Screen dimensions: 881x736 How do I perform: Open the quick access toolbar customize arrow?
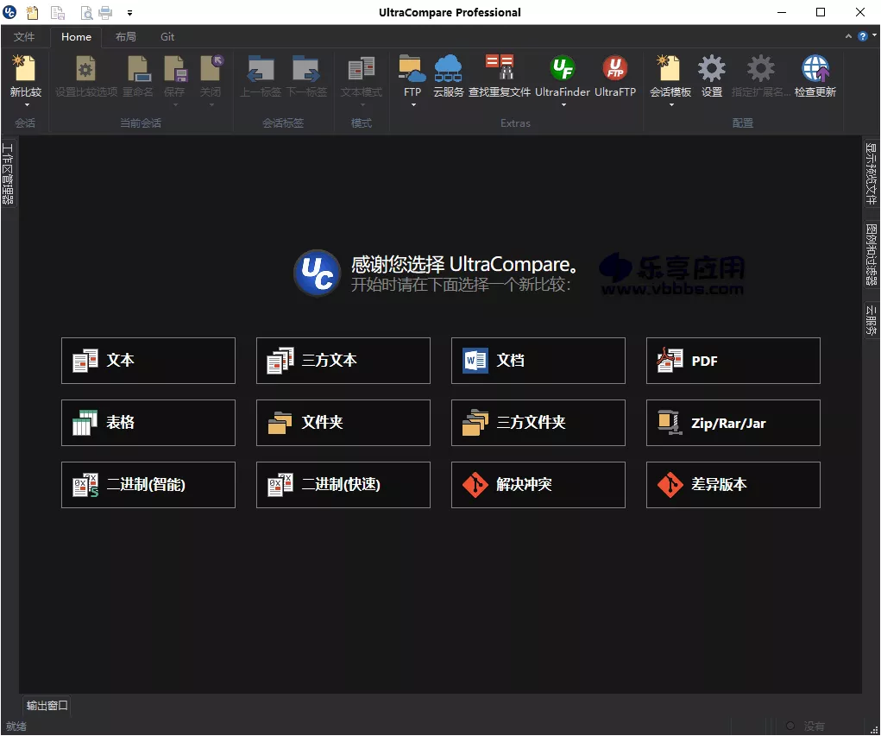pos(129,13)
